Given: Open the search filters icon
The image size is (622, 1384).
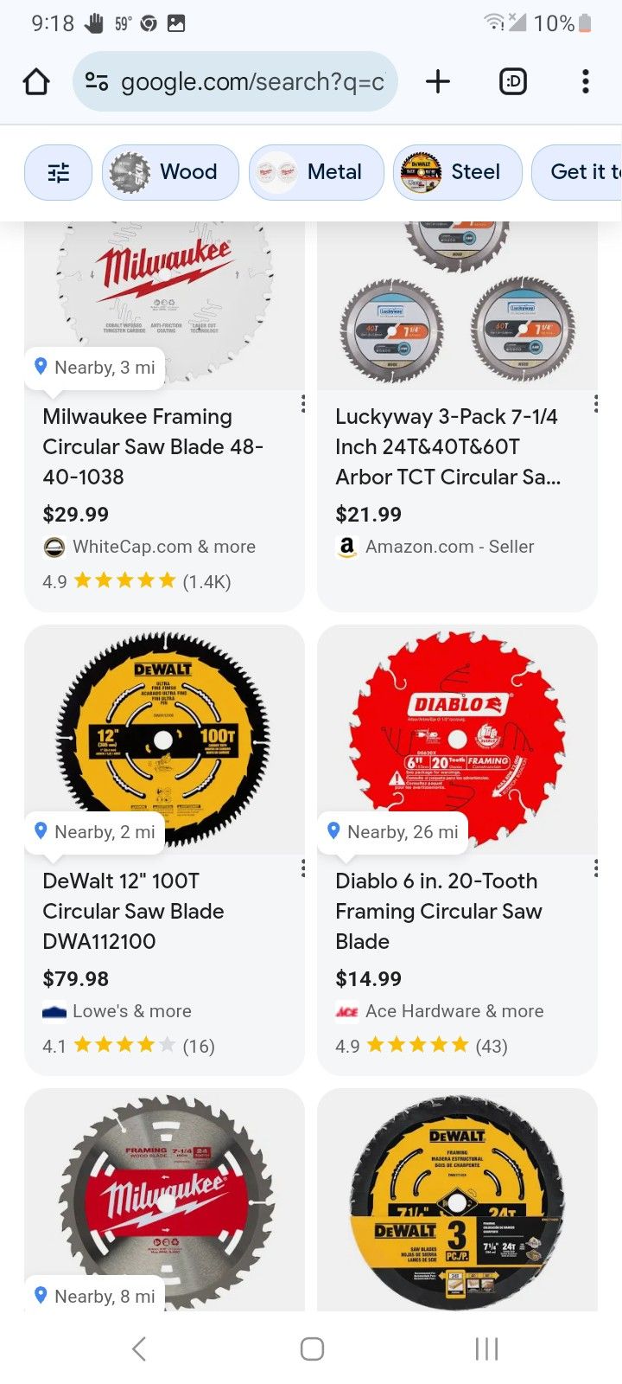Looking at the screenshot, I should coord(59,172).
